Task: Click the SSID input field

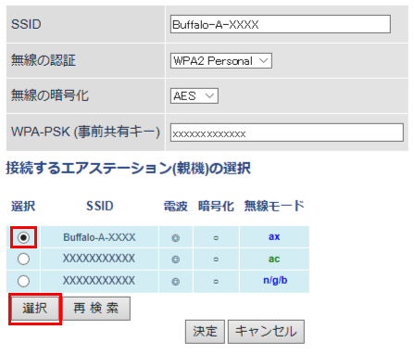Action: [281, 24]
